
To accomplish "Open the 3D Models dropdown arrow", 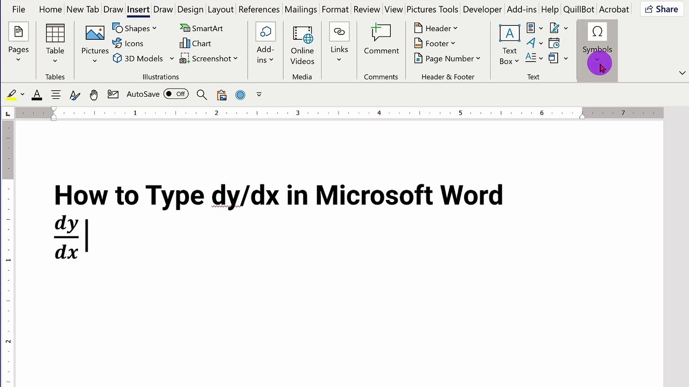I will click(172, 59).
